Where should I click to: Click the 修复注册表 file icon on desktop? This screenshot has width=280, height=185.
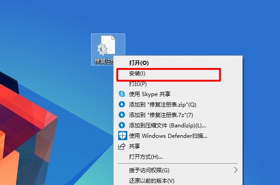click(106, 45)
